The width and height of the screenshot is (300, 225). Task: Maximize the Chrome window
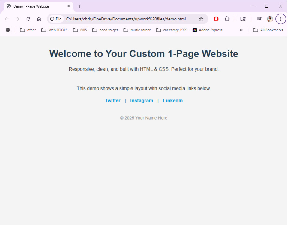[267, 6]
